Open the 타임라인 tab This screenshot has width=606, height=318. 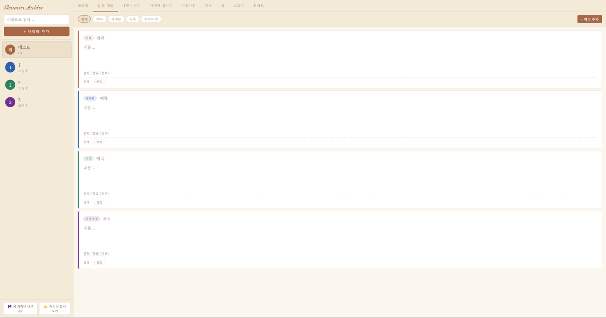[188, 6]
